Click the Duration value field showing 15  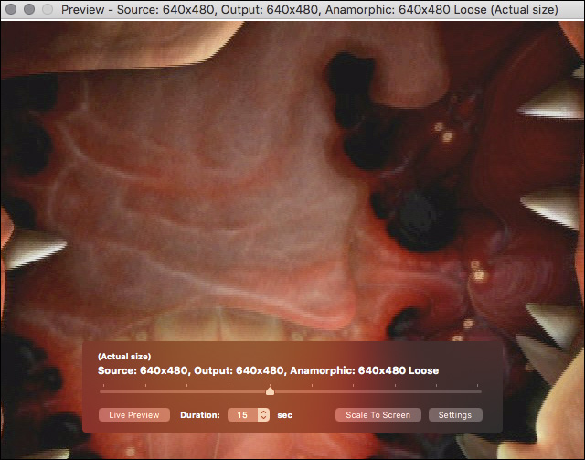click(242, 415)
